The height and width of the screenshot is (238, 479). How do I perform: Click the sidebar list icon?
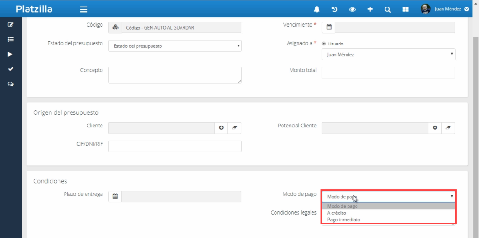pos(11,39)
